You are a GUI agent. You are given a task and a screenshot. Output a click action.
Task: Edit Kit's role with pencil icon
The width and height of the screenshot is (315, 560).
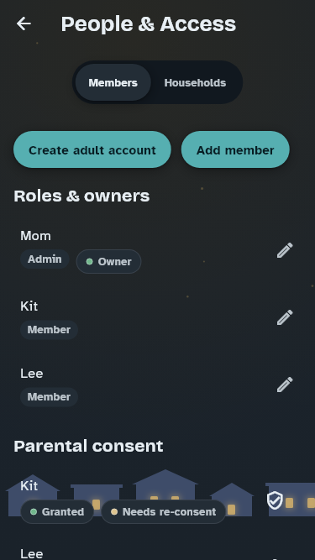[x=285, y=317]
